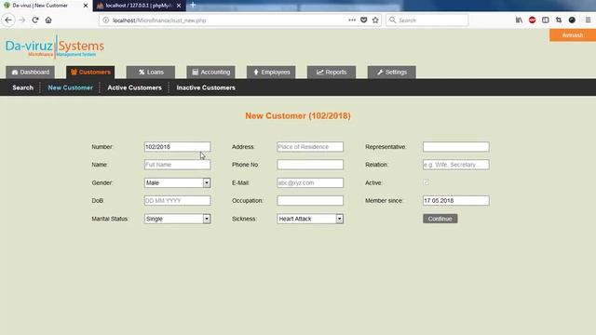Click the Relation input field

pos(456,165)
